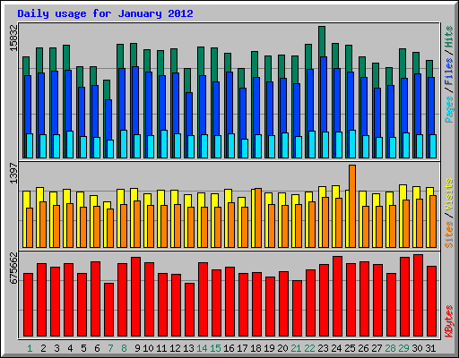Click the yellow "Visits" legend label

pyautogui.click(x=448, y=195)
